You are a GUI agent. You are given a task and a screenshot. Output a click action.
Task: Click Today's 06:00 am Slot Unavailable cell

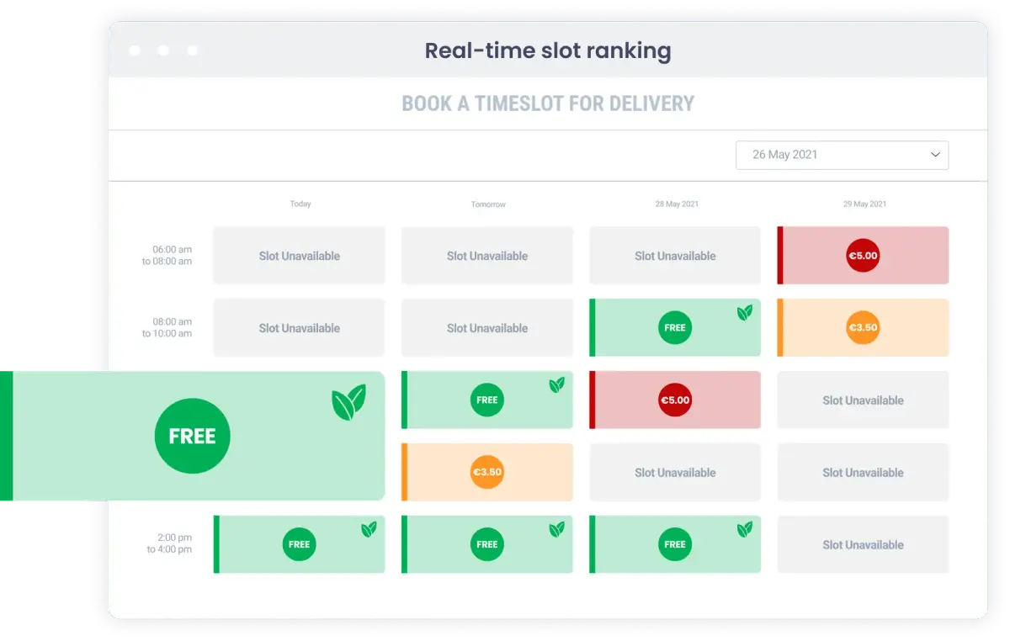pyautogui.click(x=300, y=256)
